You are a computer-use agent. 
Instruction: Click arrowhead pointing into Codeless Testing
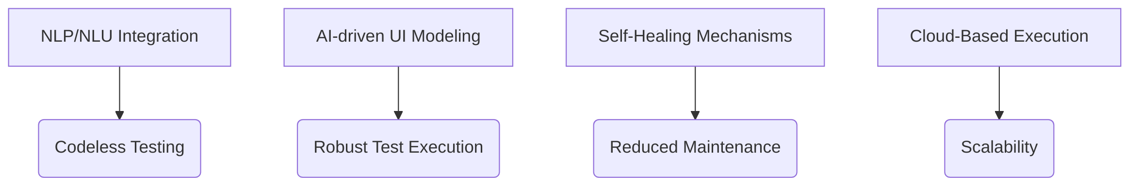tap(119, 115)
